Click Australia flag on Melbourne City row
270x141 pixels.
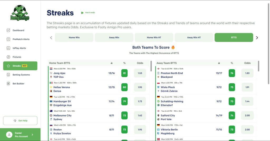51,111
